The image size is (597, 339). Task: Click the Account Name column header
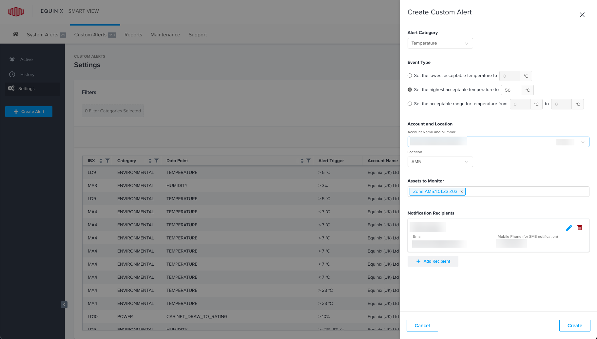click(x=383, y=161)
